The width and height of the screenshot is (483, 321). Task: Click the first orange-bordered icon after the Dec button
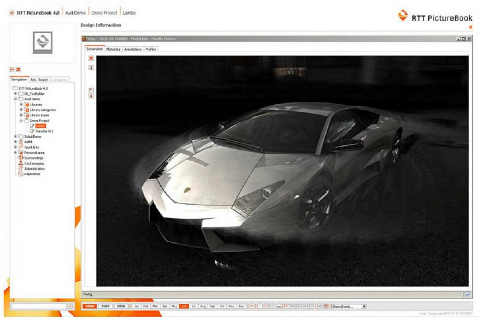pos(252,307)
